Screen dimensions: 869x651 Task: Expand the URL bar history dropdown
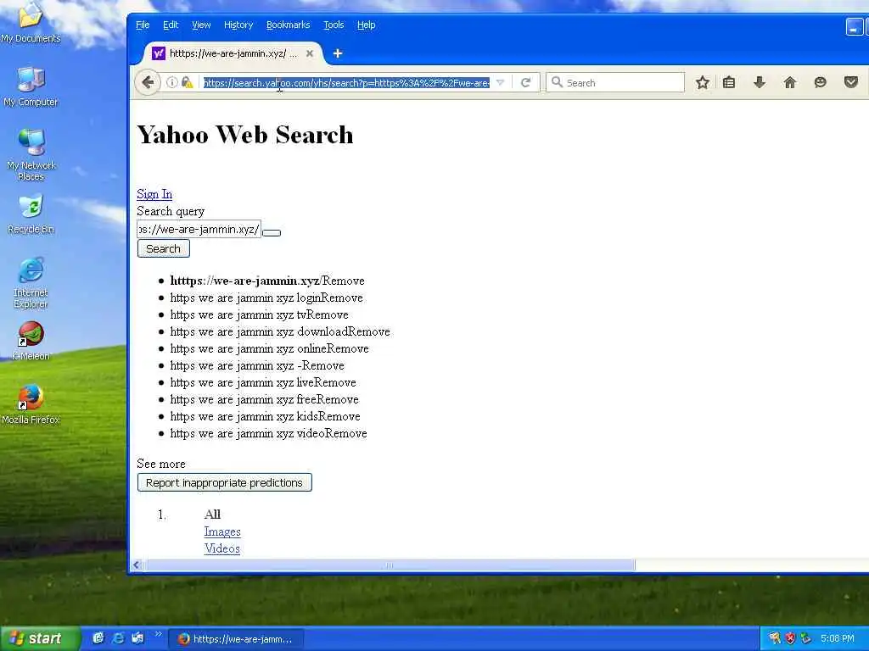point(500,82)
